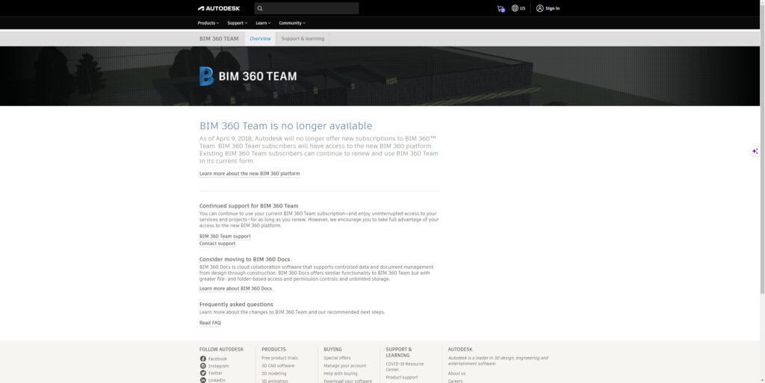765x383 pixels.
Task: Open Facebook footer link text
Action: click(217, 358)
